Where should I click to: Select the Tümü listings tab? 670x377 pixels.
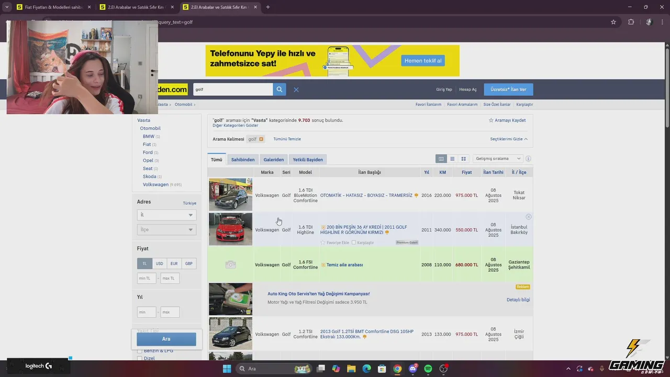pyautogui.click(x=217, y=160)
